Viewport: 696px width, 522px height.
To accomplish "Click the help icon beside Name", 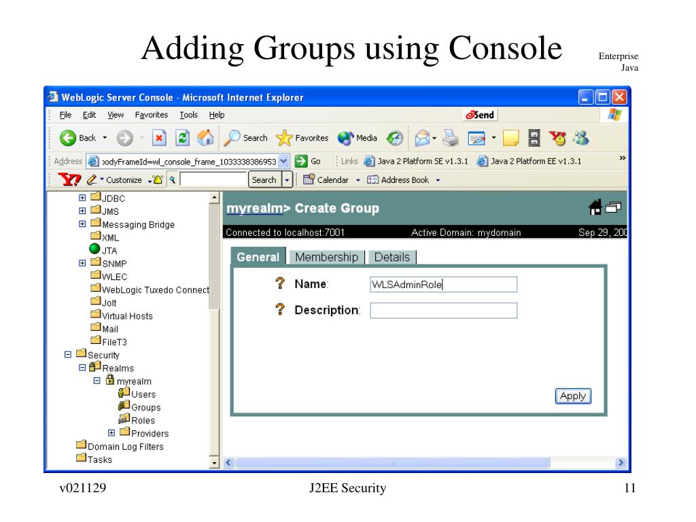I will click(x=279, y=283).
